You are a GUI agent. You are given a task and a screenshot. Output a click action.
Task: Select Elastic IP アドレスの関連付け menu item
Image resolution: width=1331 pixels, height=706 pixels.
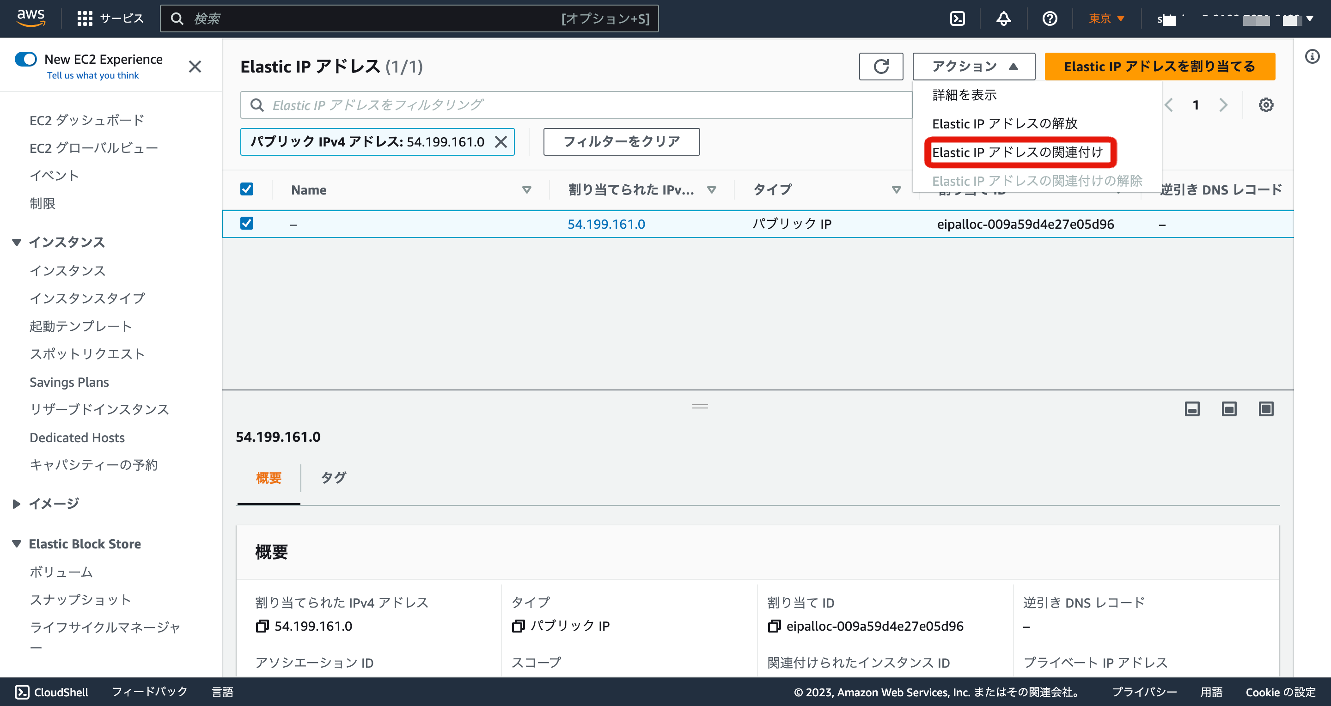[x=1017, y=152]
